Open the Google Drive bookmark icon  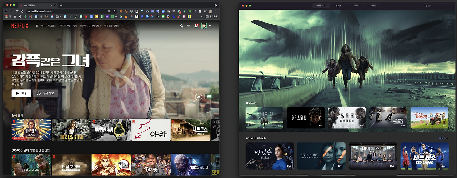[121, 16]
